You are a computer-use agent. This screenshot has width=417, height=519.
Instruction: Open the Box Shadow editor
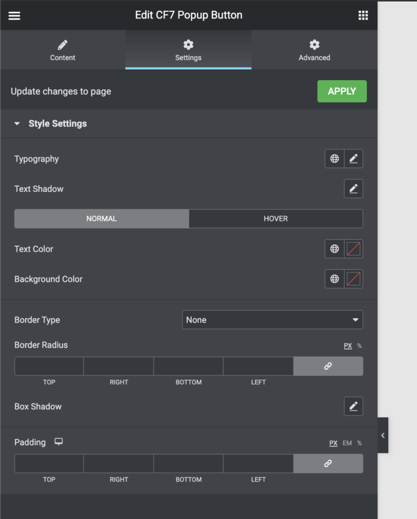point(353,406)
